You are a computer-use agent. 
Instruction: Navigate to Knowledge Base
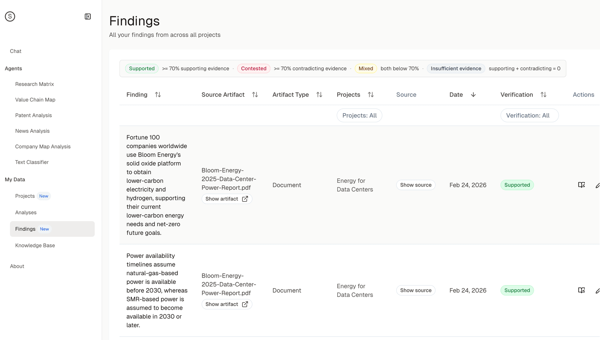pos(35,245)
